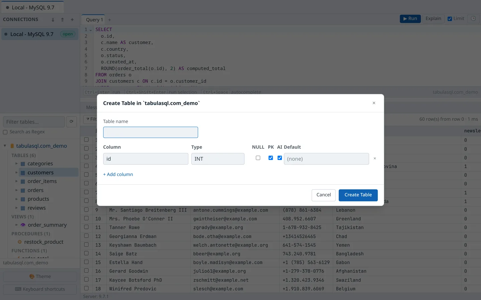This screenshot has height=300, width=481.
Task: Expand the reviews table node
Action: point(16,208)
